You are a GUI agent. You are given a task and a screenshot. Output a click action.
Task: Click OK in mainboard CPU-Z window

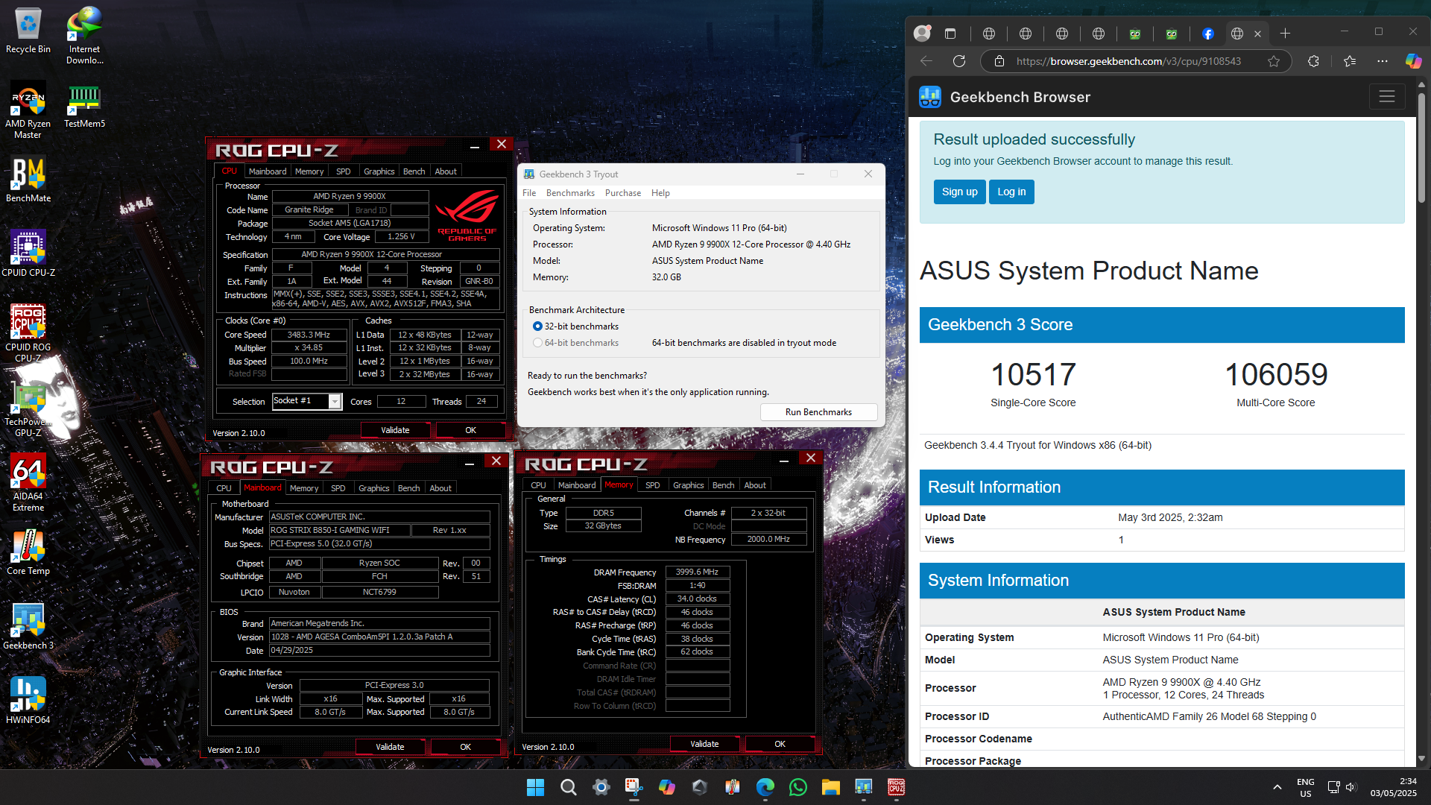(x=465, y=747)
